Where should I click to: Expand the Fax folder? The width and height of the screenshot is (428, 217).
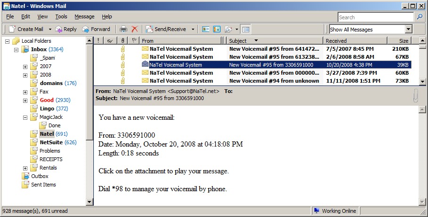(x=25, y=92)
